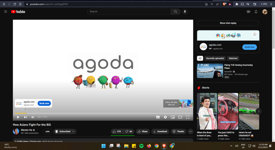Select the All filter chip
Image resolution: width=275 pixels, height=150 pixels.
point(200,58)
